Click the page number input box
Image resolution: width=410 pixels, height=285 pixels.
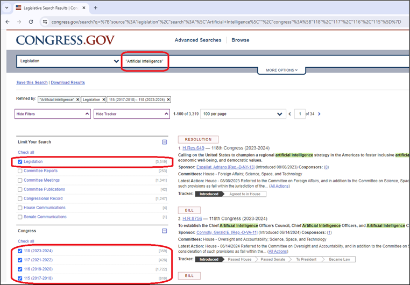[300, 114]
